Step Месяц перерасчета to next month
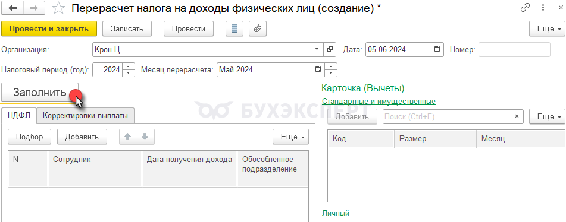 [331, 66]
